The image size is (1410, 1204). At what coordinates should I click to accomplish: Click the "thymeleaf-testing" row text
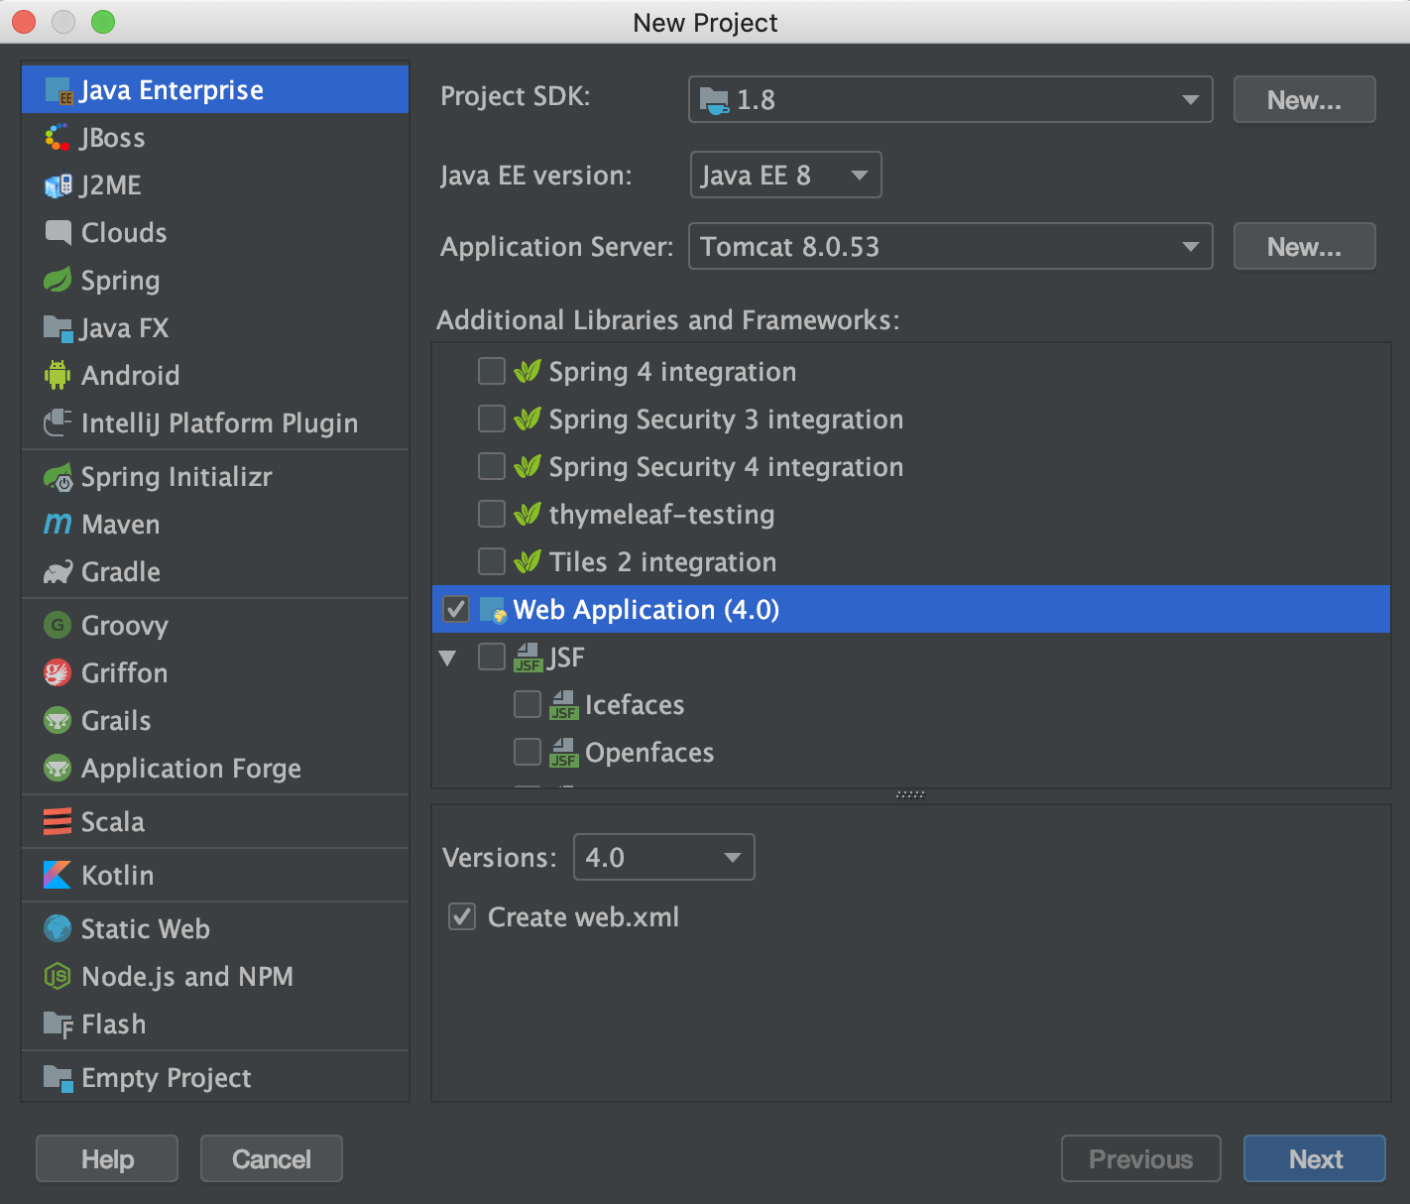[x=661, y=515]
